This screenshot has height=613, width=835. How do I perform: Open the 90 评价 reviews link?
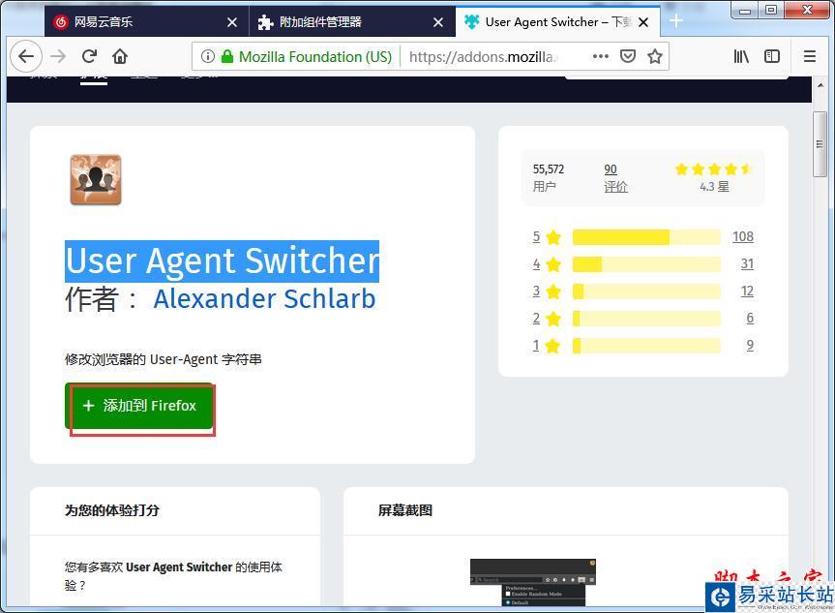615,178
